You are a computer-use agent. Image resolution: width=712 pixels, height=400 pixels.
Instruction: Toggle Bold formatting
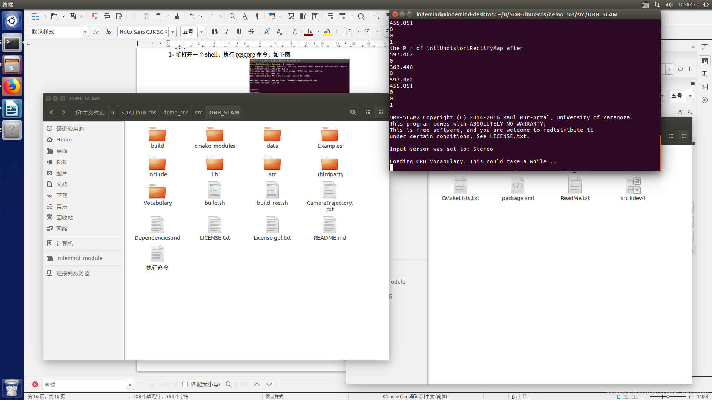tap(214, 32)
